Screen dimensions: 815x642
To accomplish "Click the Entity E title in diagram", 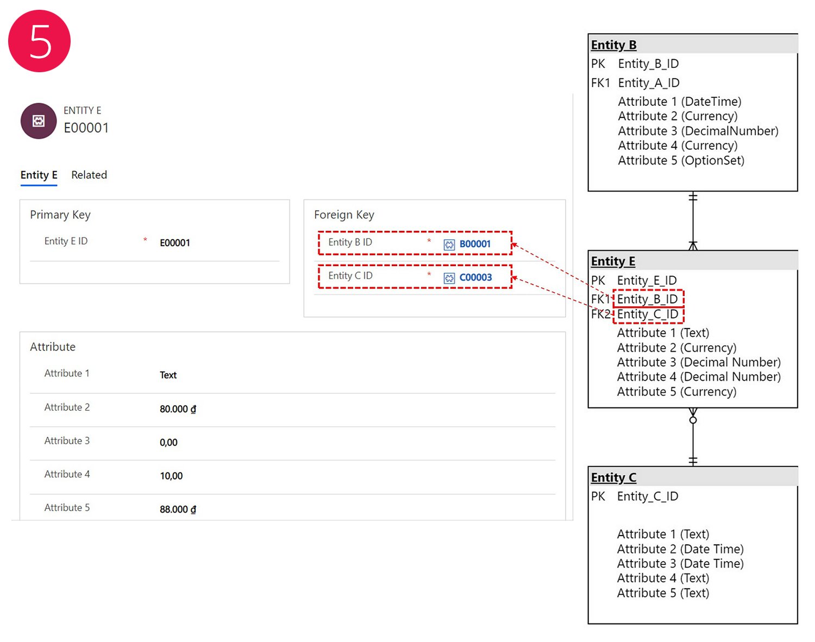I will point(613,261).
